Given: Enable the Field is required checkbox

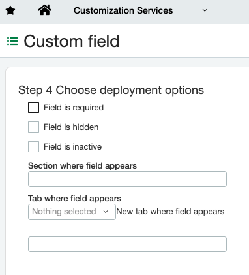Looking at the screenshot, I should pyautogui.click(x=33, y=107).
